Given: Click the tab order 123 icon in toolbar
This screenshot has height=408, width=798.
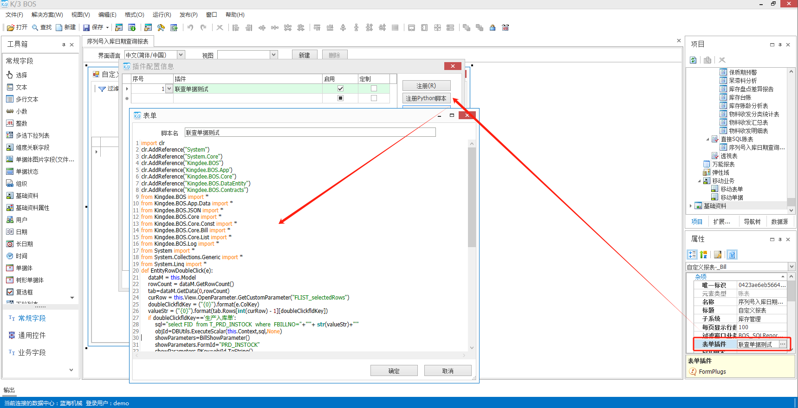Looking at the screenshot, I should pyautogui.click(x=506, y=28).
